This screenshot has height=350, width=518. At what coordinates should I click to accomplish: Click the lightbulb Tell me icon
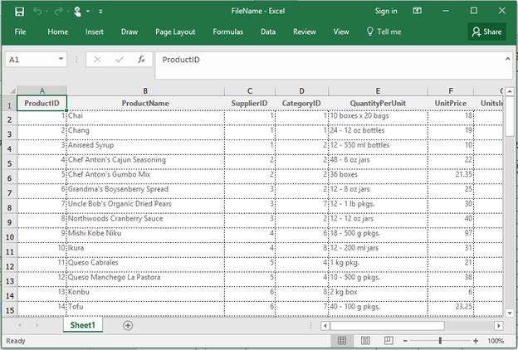tap(370, 32)
